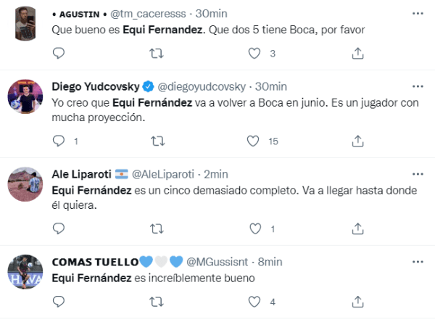Like Diego Yudcovsky's tweet with 15 likes
Image resolution: width=435 pixels, height=322 pixels.
pos(254,141)
